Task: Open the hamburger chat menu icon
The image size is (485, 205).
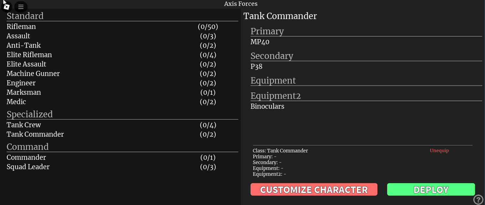Action: click(x=21, y=6)
